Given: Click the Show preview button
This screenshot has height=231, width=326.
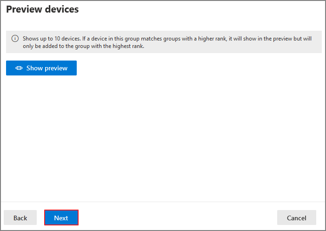Looking at the screenshot, I should point(41,68).
